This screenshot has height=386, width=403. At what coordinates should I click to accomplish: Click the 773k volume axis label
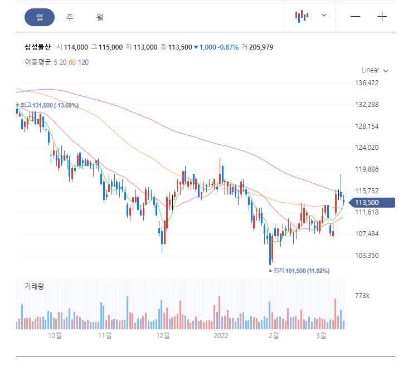point(362,296)
